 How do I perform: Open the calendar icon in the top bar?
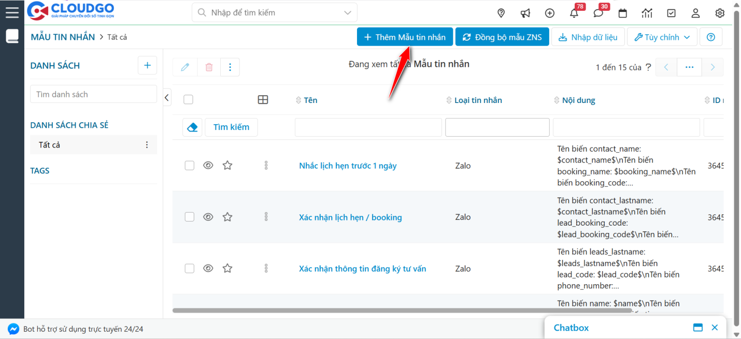[622, 13]
